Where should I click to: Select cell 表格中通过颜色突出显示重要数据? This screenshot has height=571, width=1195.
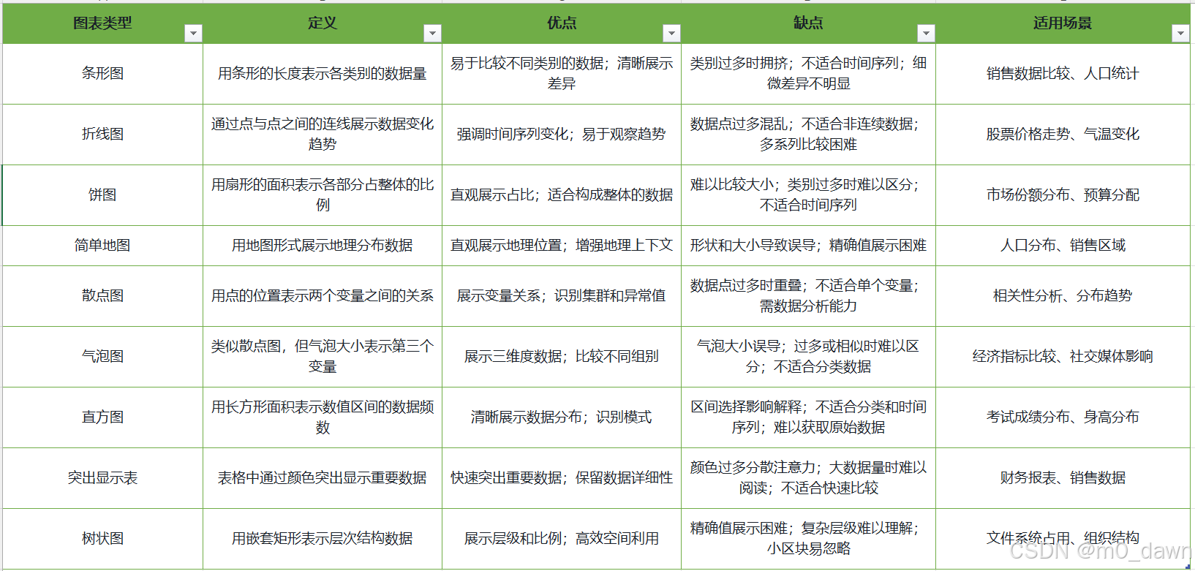tap(323, 478)
